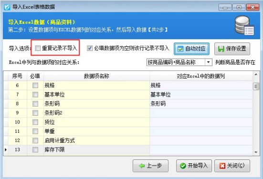Screen dimensions: 263x179
Task: Select Excel column cell showing 基本单位
Action: 201,95
